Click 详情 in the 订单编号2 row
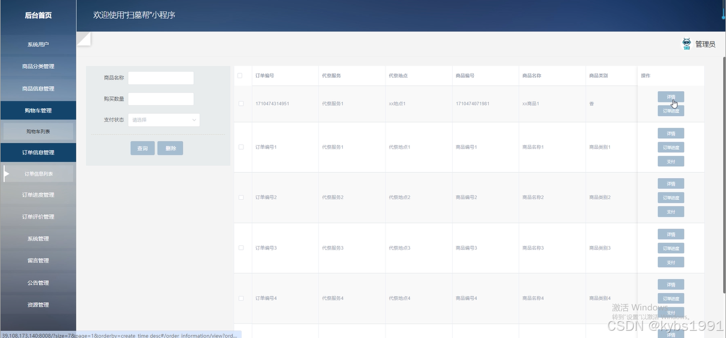The width and height of the screenshot is (726, 338). pyautogui.click(x=671, y=184)
